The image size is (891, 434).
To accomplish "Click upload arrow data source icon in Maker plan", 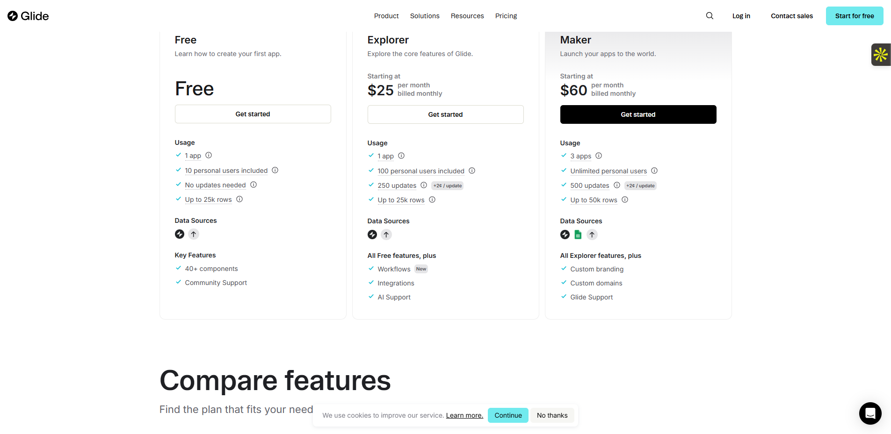I will [592, 235].
